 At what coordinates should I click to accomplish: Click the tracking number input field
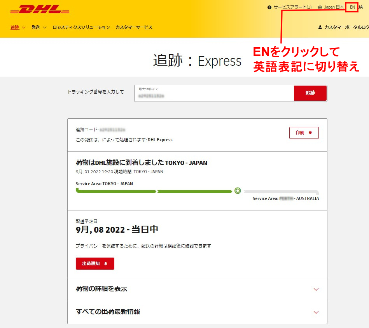(x=214, y=93)
